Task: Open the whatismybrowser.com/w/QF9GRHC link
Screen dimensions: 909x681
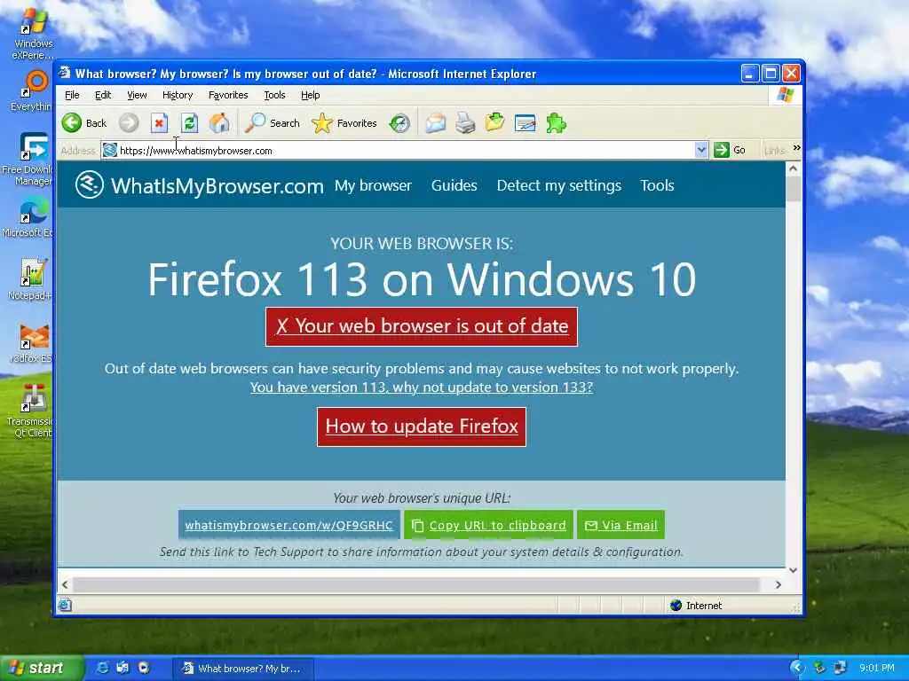Action: 289,525
